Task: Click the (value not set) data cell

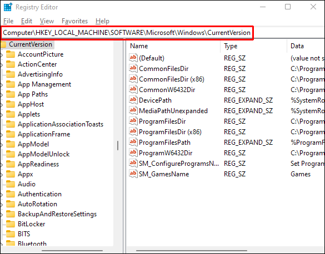Action: [x=308, y=58]
